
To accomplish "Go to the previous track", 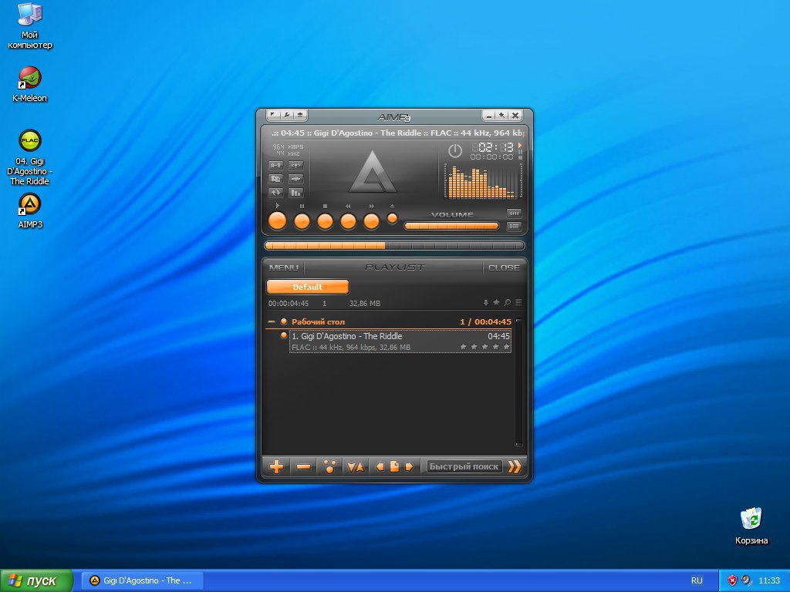I will [x=348, y=221].
